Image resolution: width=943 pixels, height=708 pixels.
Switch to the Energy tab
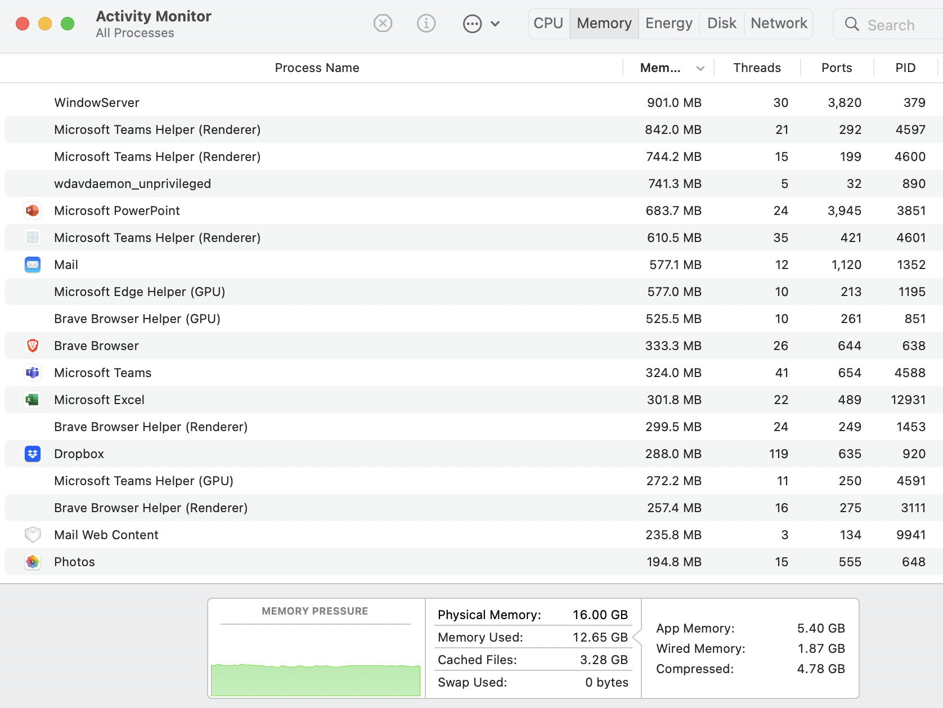pyautogui.click(x=669, y=24)
